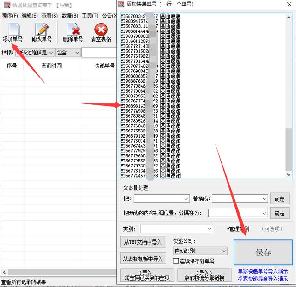The height and width of the screenshot is (287, 296).
Task: Click the 查询时间 column header
Action: [x=51, y=66]
